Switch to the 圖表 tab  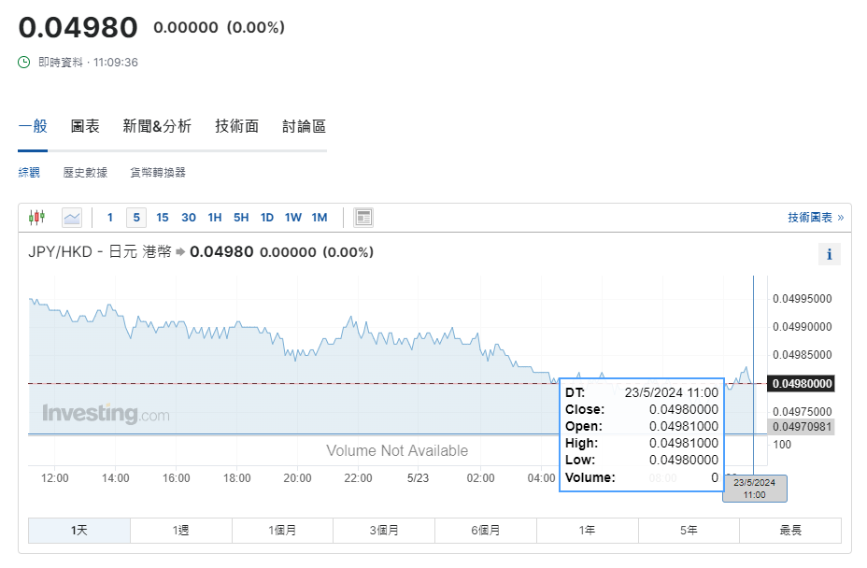pos(85,126)
